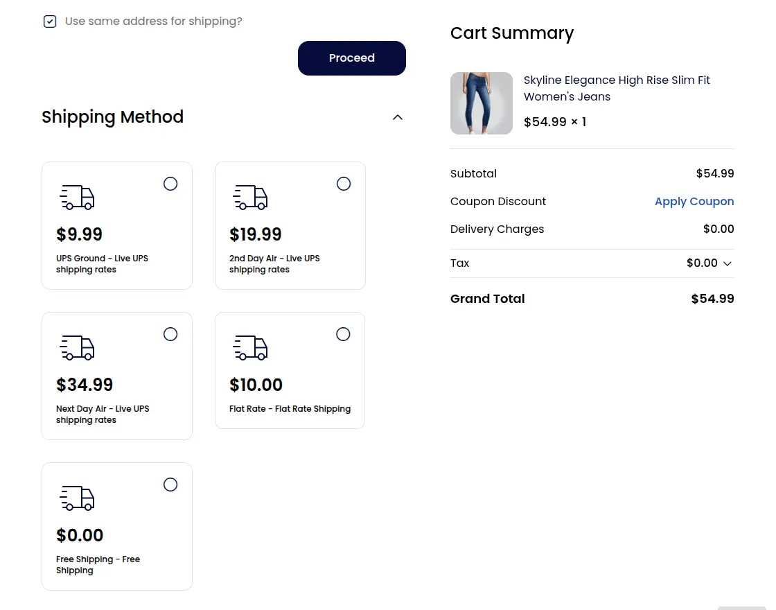This screenshot has width=776, height=610.
Task: Click the Coupon Discount label
Action: click(x=498, y=202)
